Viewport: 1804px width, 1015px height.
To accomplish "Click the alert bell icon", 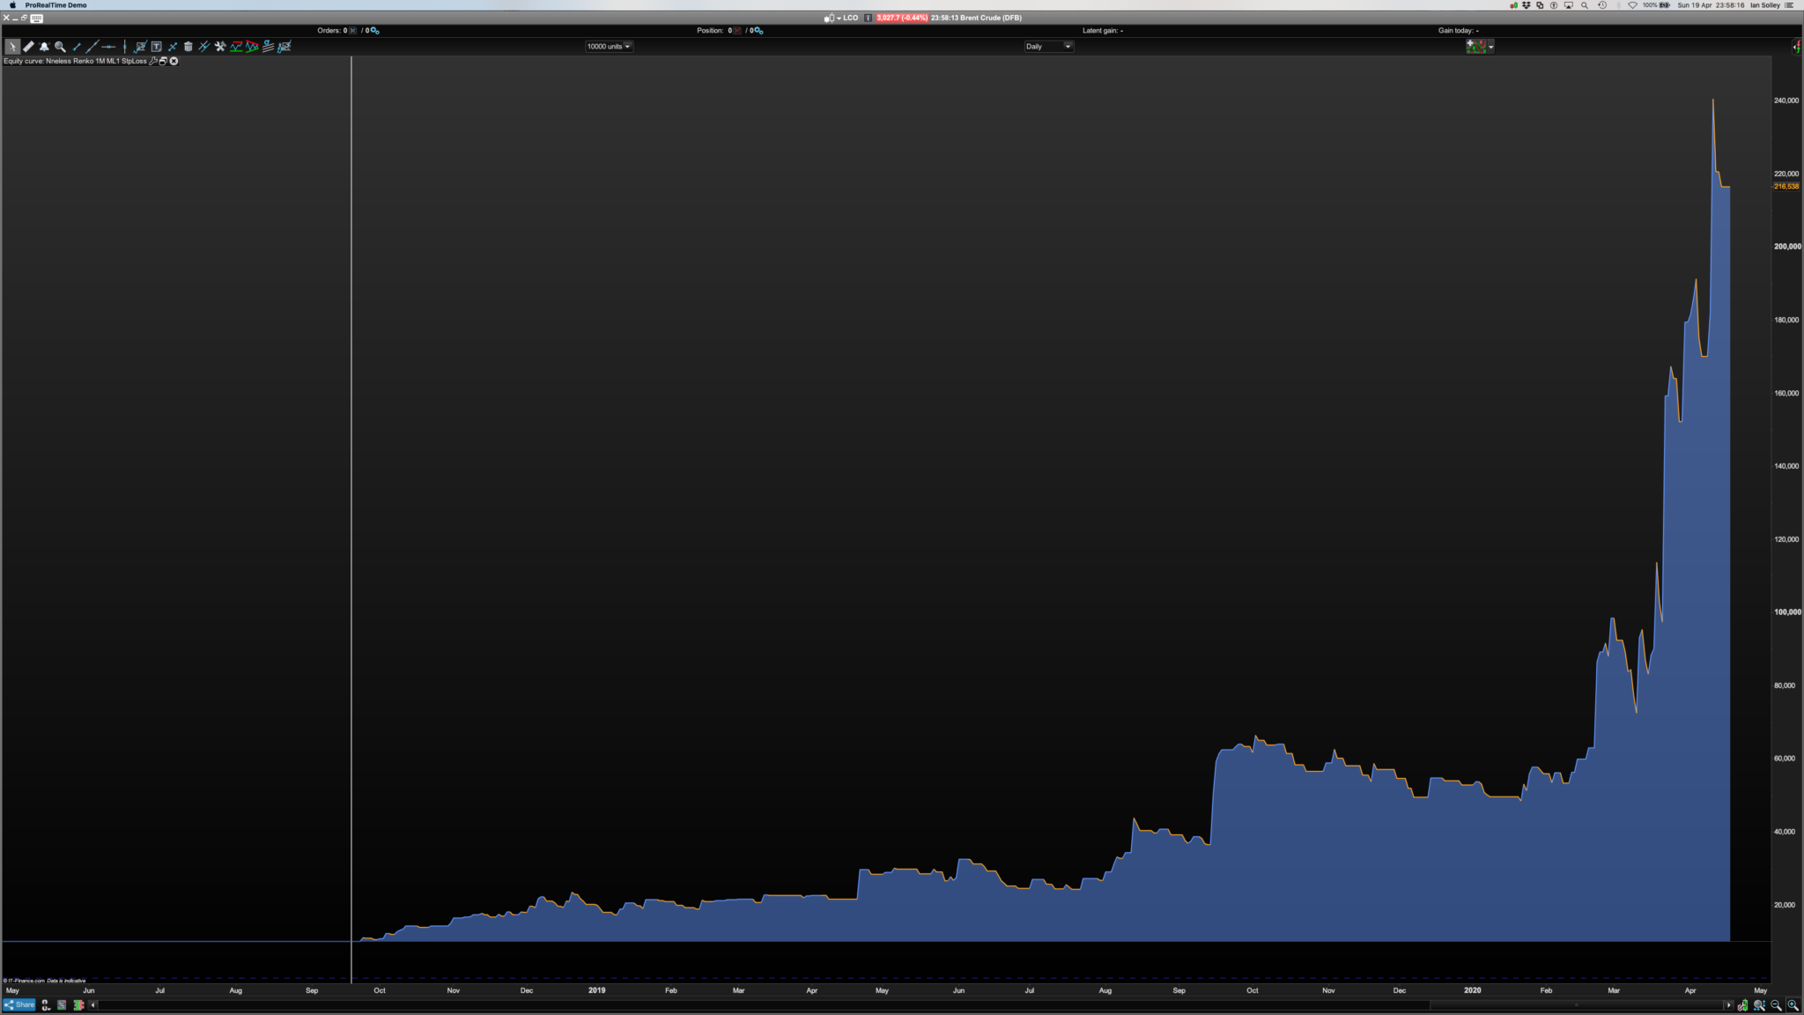I will pos(44,47).
